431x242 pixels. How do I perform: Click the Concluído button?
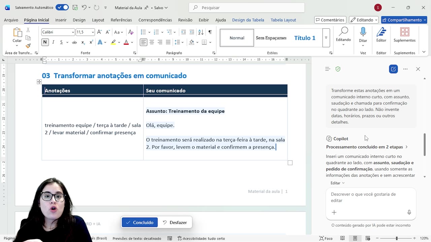(x=140, y=223)
